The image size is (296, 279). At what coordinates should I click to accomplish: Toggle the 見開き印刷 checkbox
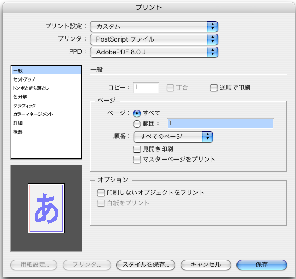pyautogui.click(x=137, y=149)
